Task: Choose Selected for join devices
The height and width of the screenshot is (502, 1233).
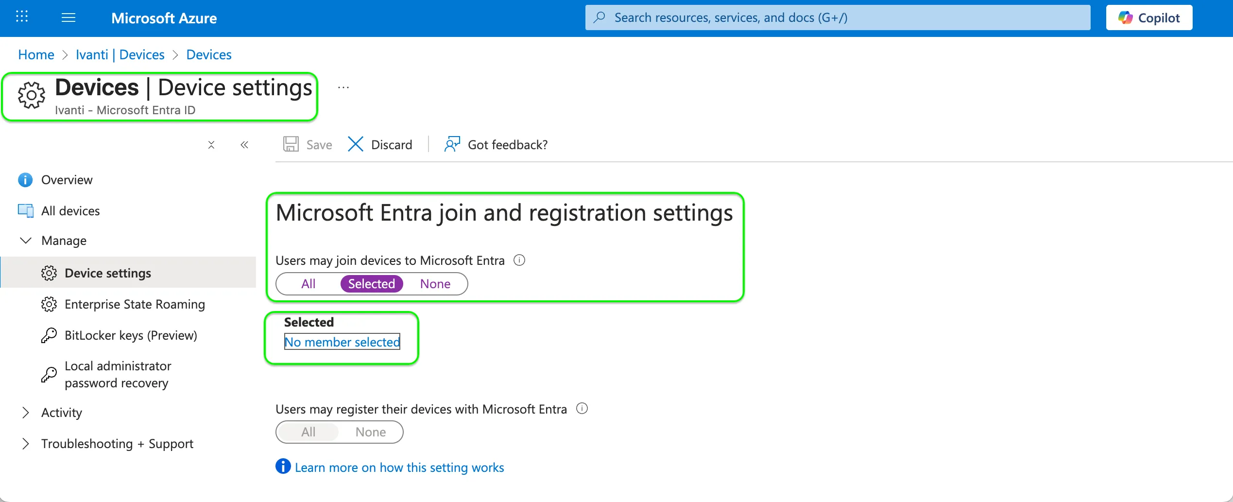Action: (x=372, y=284)
